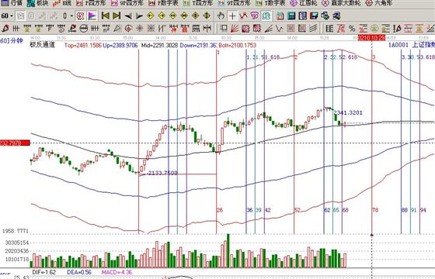Select the hand pan tool
The image size is (435, 279).
click(221, 15)
